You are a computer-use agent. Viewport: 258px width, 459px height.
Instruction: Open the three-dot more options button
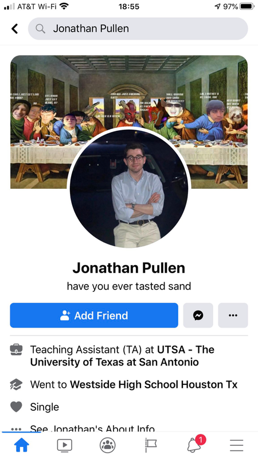pyautogui.click(x=233, y=315)
